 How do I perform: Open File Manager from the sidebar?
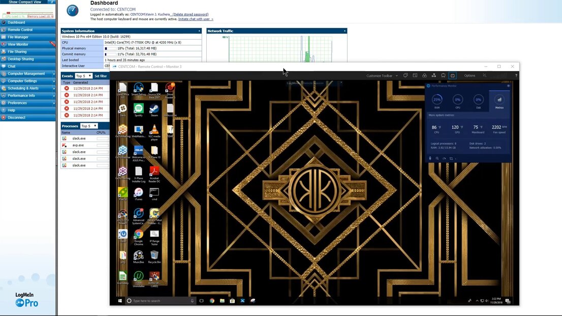pos(18,37)
